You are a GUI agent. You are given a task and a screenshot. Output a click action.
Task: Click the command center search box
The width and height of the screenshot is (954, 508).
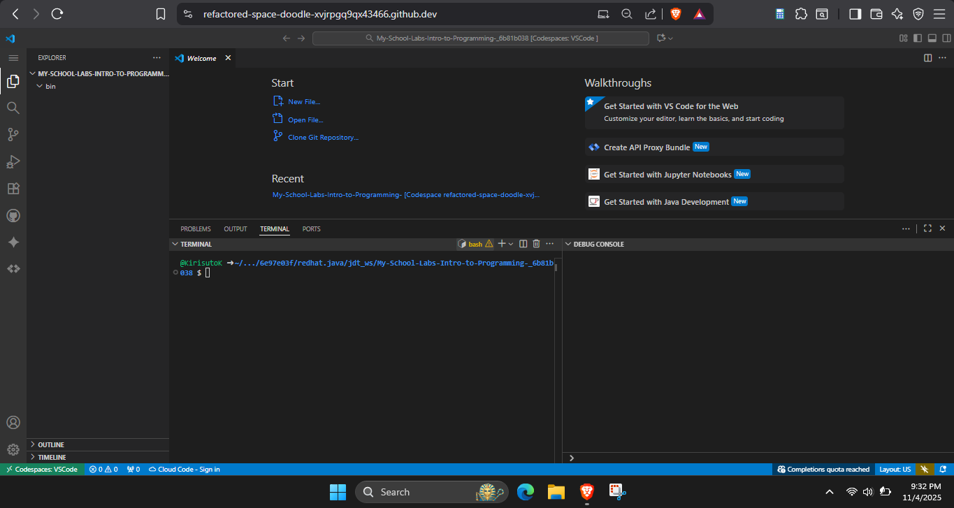point(481,38)
